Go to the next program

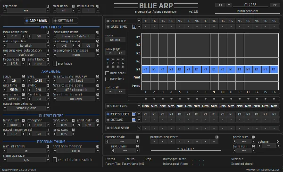click(275, 5)
